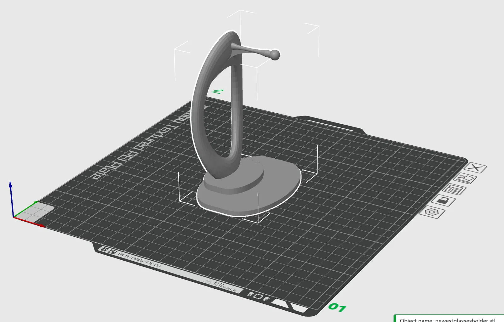Viewport: 504px width, 322px height.
Task: Toggle the plate lock padlock icon
Action: click(x=443, y=201)
